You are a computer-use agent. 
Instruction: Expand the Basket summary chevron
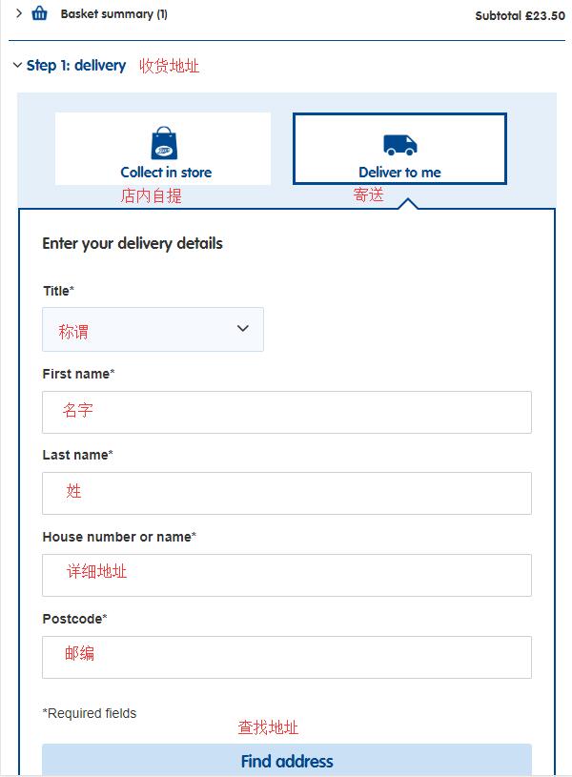[19, 13]
